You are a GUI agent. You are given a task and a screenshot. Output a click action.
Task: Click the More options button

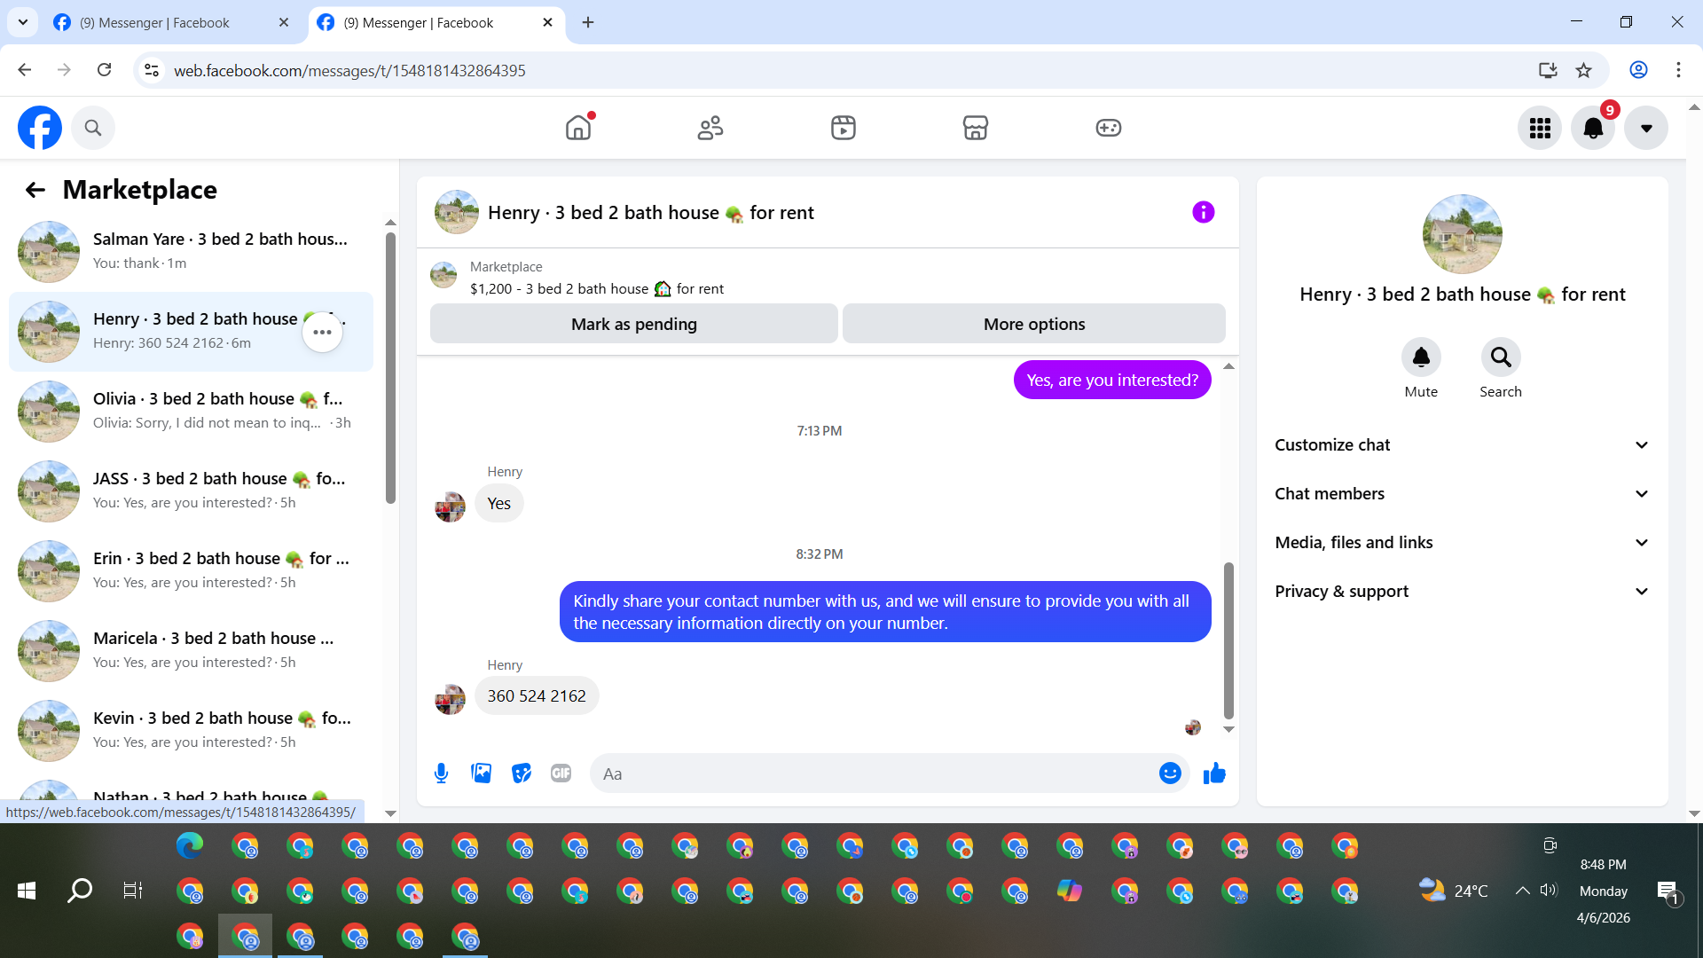pyautogui.click(x=1034, y=324)
